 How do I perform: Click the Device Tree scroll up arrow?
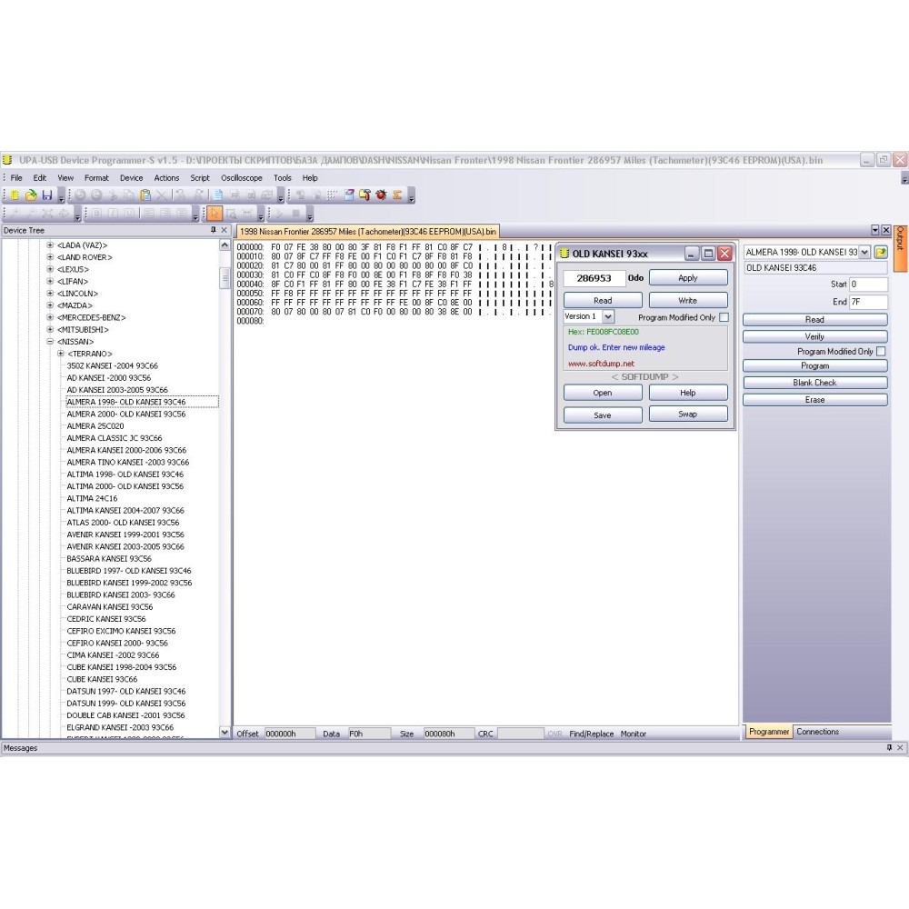[x=225, y=245]
